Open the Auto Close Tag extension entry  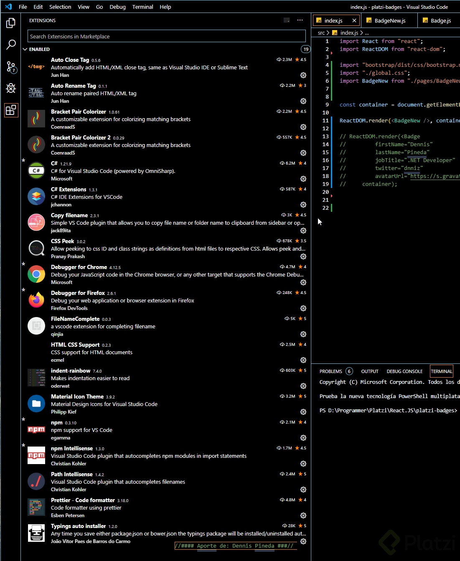[166, 67]
